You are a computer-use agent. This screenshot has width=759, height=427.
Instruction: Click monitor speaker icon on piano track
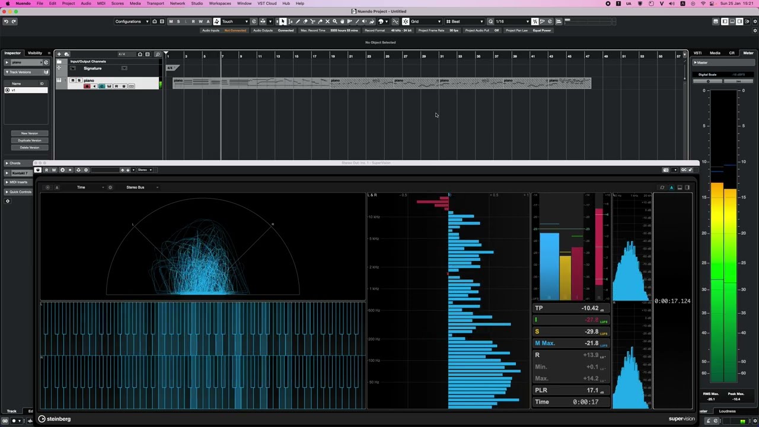[94, 87]
